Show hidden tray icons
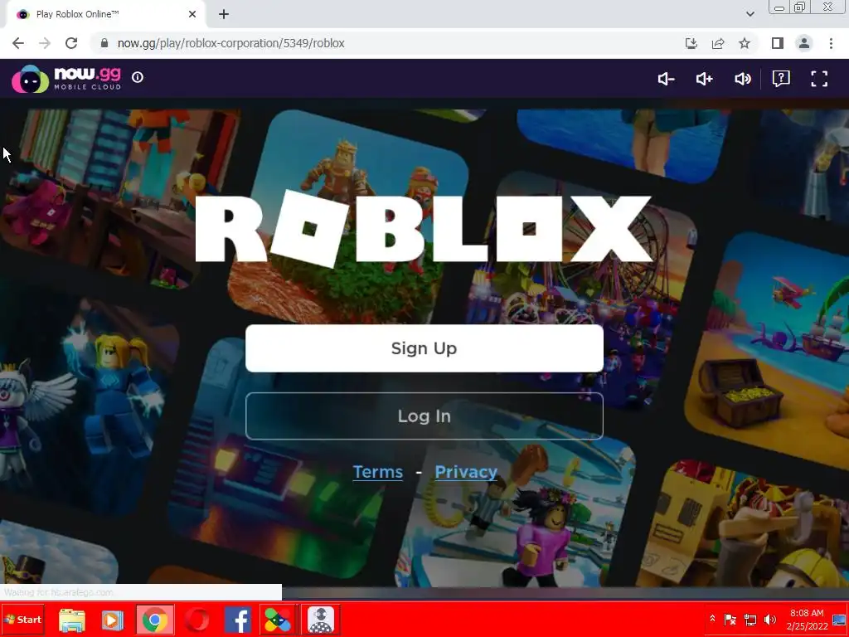Image resolution: width=849 pixels, height=637 pixels. pyautogui.click(x=712, y=619)
